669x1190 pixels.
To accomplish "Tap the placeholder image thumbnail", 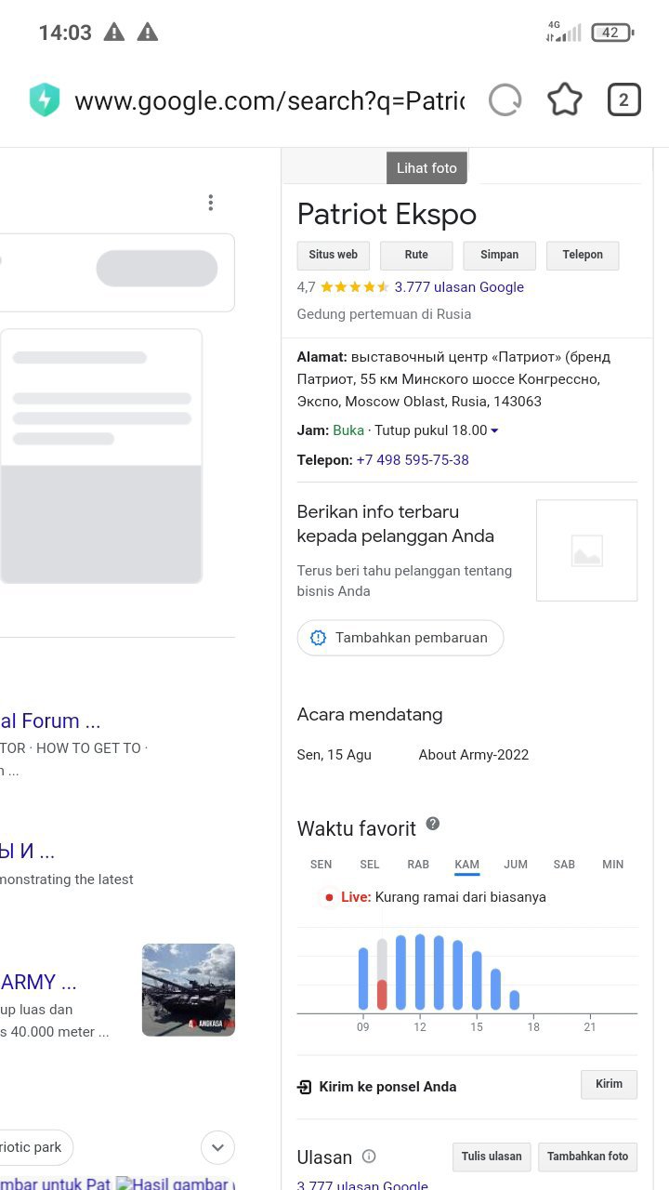I will 586,550.
